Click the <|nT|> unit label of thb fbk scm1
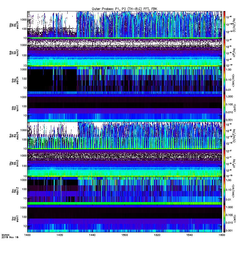This screenshot has height=253, width=237. (x=235, y=108)
